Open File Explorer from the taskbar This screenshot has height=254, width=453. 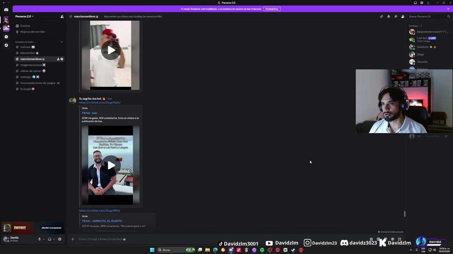pyautogui.click(x=207, y=250)
